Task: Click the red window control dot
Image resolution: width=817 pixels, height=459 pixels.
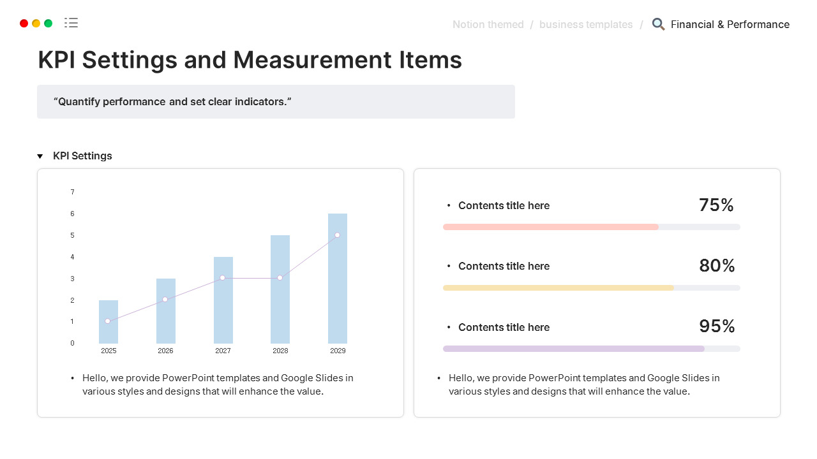Action: click(23, 22)
